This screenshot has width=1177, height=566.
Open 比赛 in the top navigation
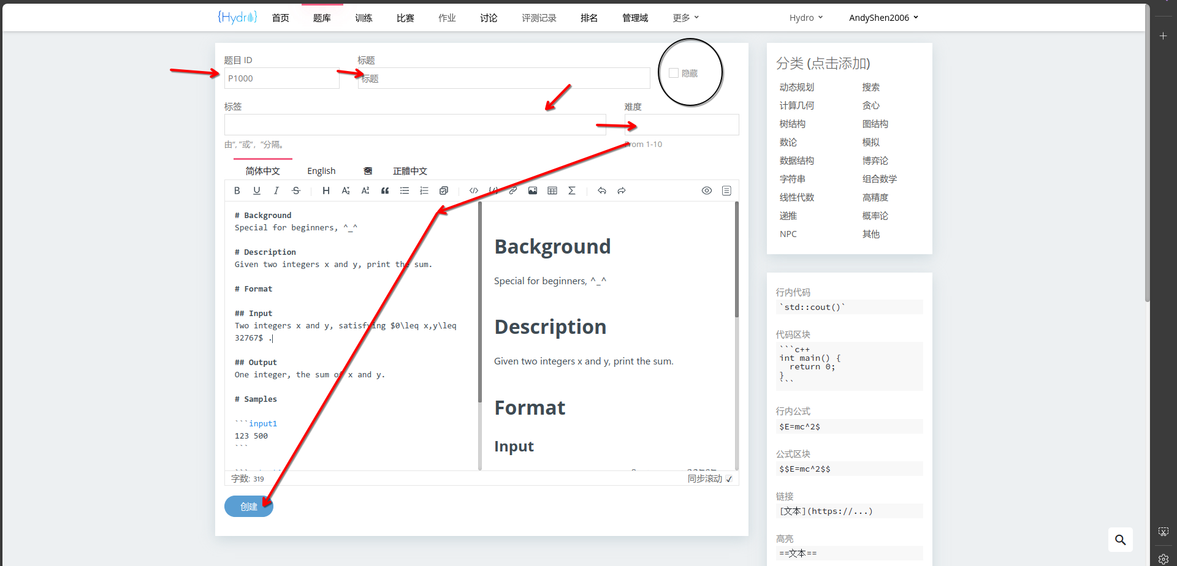coord(405,18)
